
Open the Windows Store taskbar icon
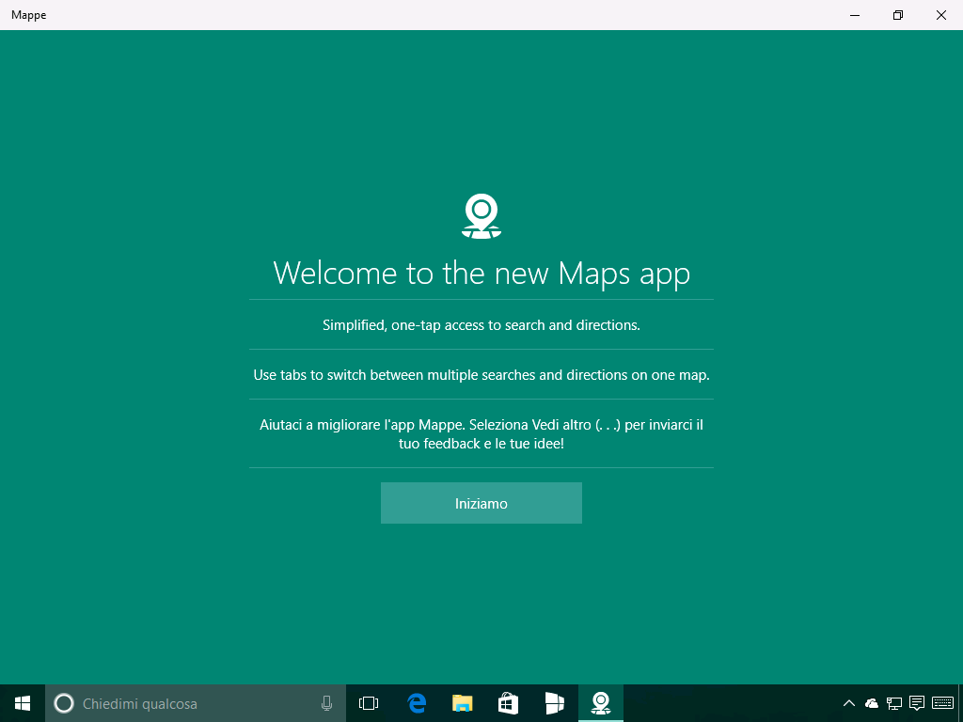click(508, 703)
